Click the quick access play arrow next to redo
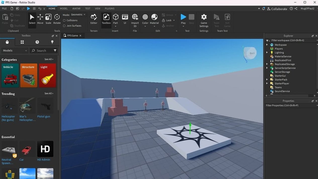 coord(29,9)
